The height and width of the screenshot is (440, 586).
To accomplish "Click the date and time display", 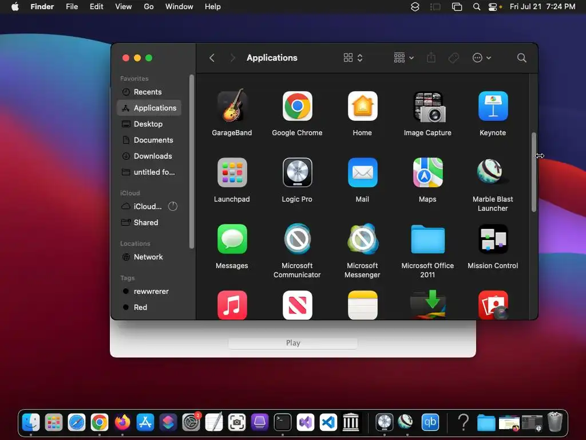I will coord(543,7).
